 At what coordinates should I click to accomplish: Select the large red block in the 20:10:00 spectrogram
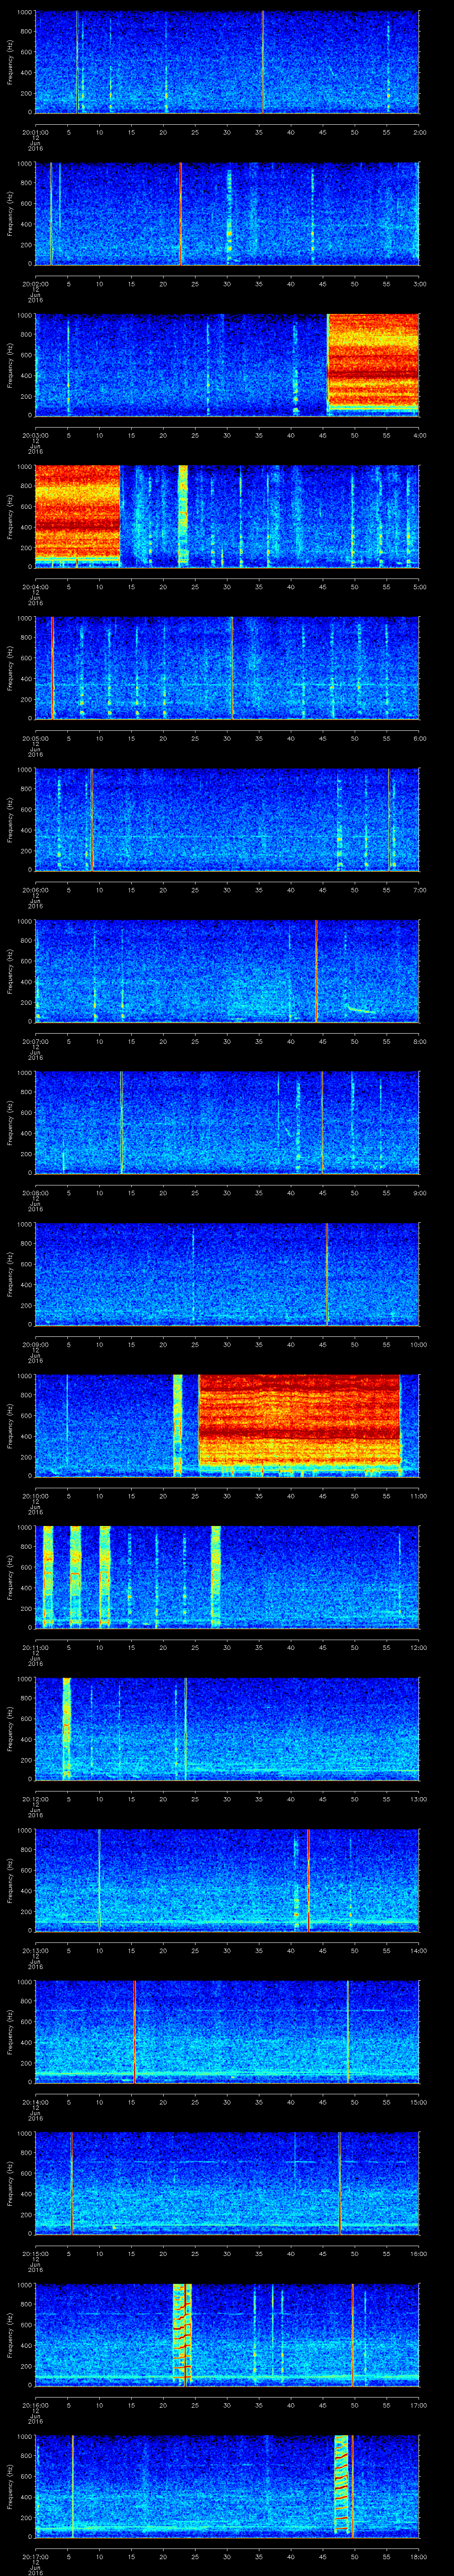299,1421
